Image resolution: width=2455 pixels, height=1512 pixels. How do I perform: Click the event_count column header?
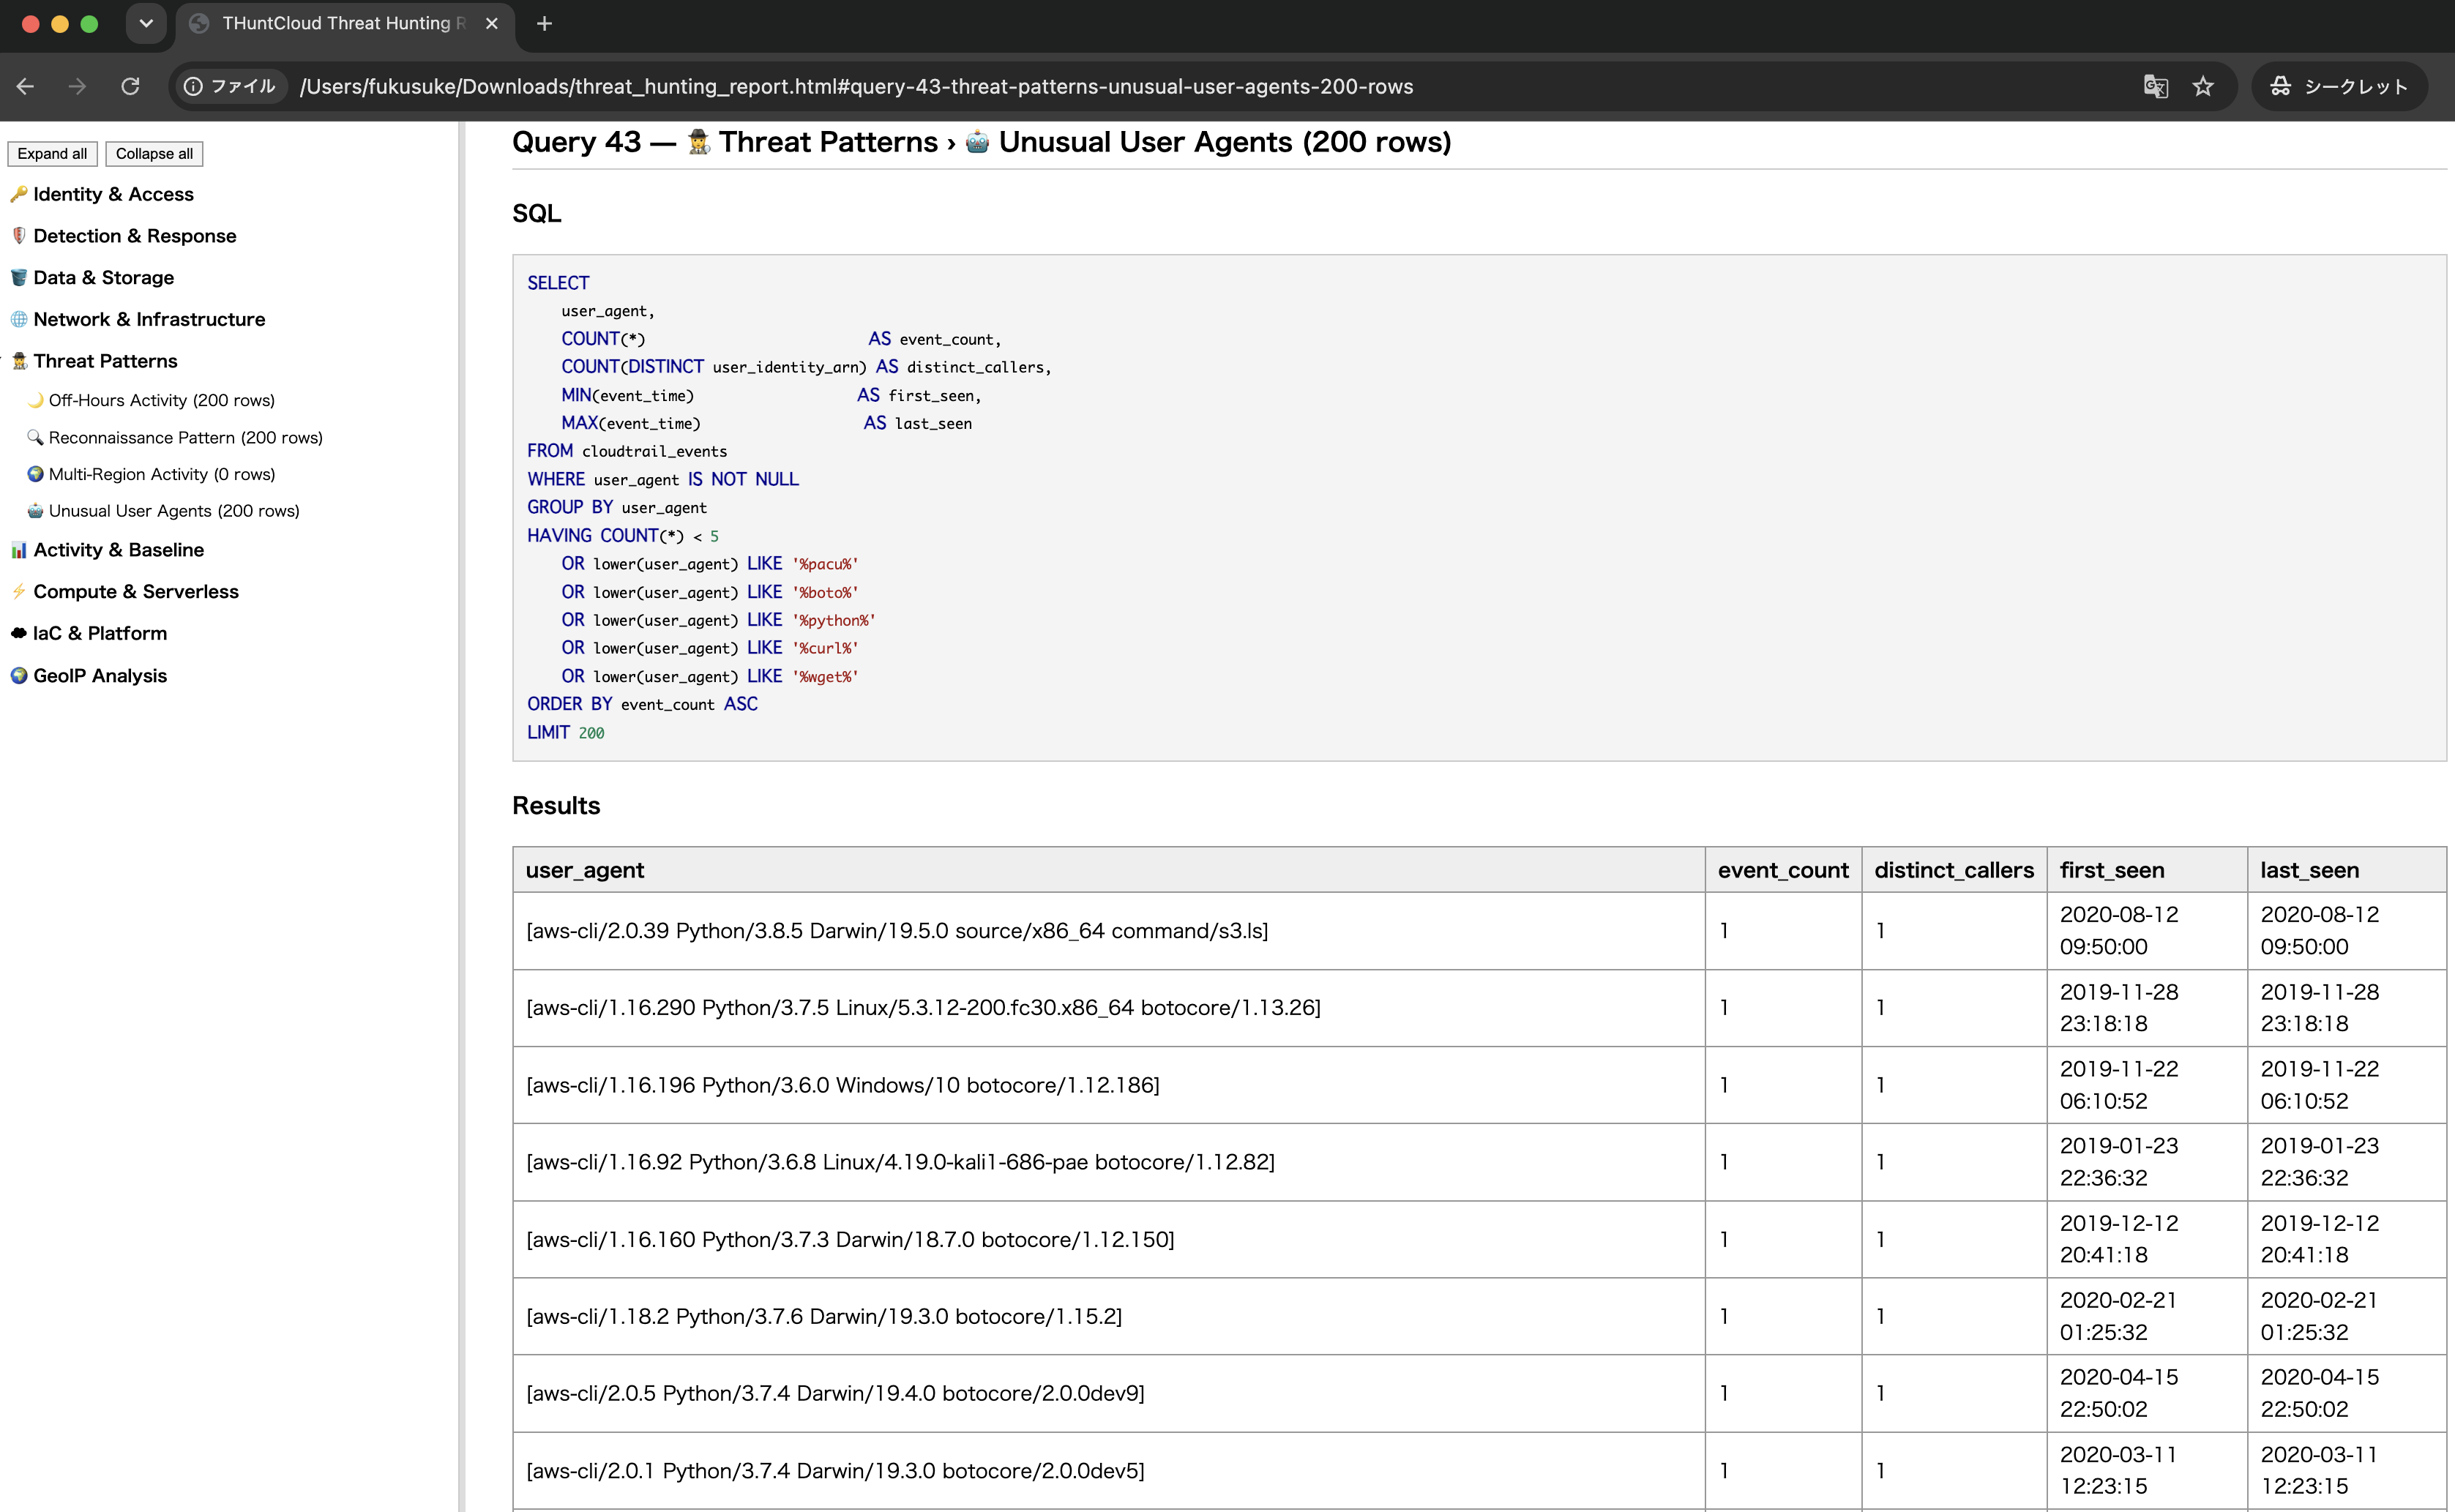1783,870
